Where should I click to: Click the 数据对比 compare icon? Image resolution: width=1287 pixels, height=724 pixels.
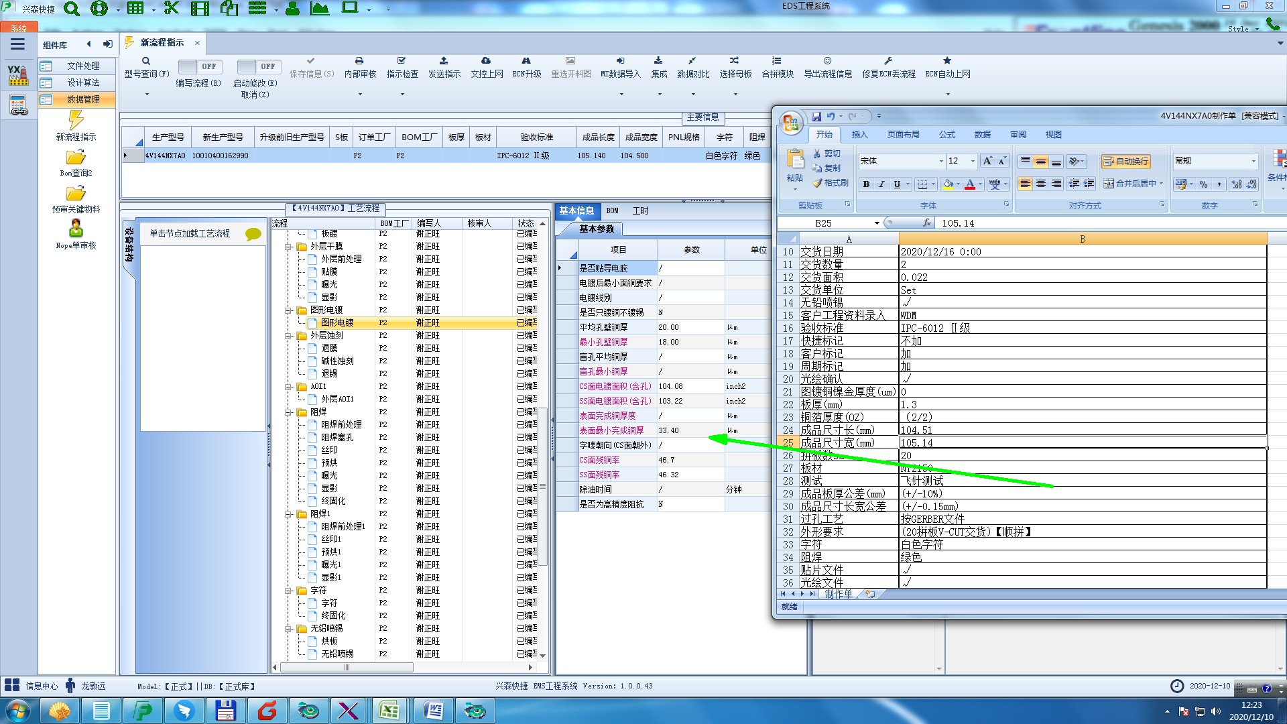[x=692, y=61]
